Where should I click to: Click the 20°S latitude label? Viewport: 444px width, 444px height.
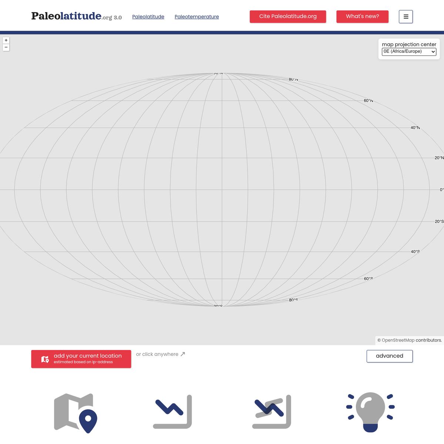(x=439, y=222)
